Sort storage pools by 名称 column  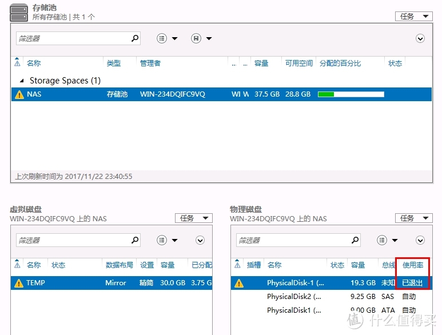coord(34,63)
